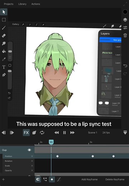Select the first Position keyframe diamond
Viewport: 129px width, 186px height.
point(57,156)
